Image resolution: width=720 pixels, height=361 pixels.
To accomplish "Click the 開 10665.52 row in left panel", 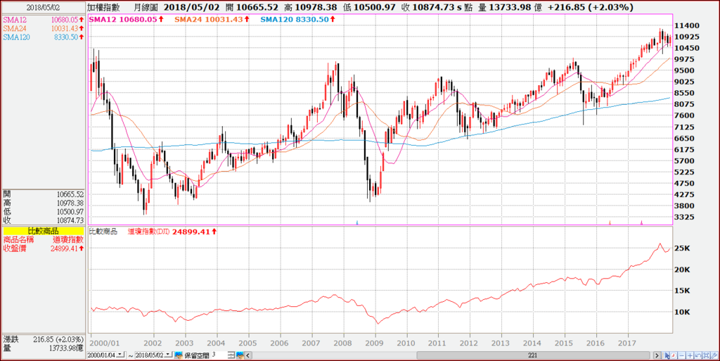I will pos(43,194).
